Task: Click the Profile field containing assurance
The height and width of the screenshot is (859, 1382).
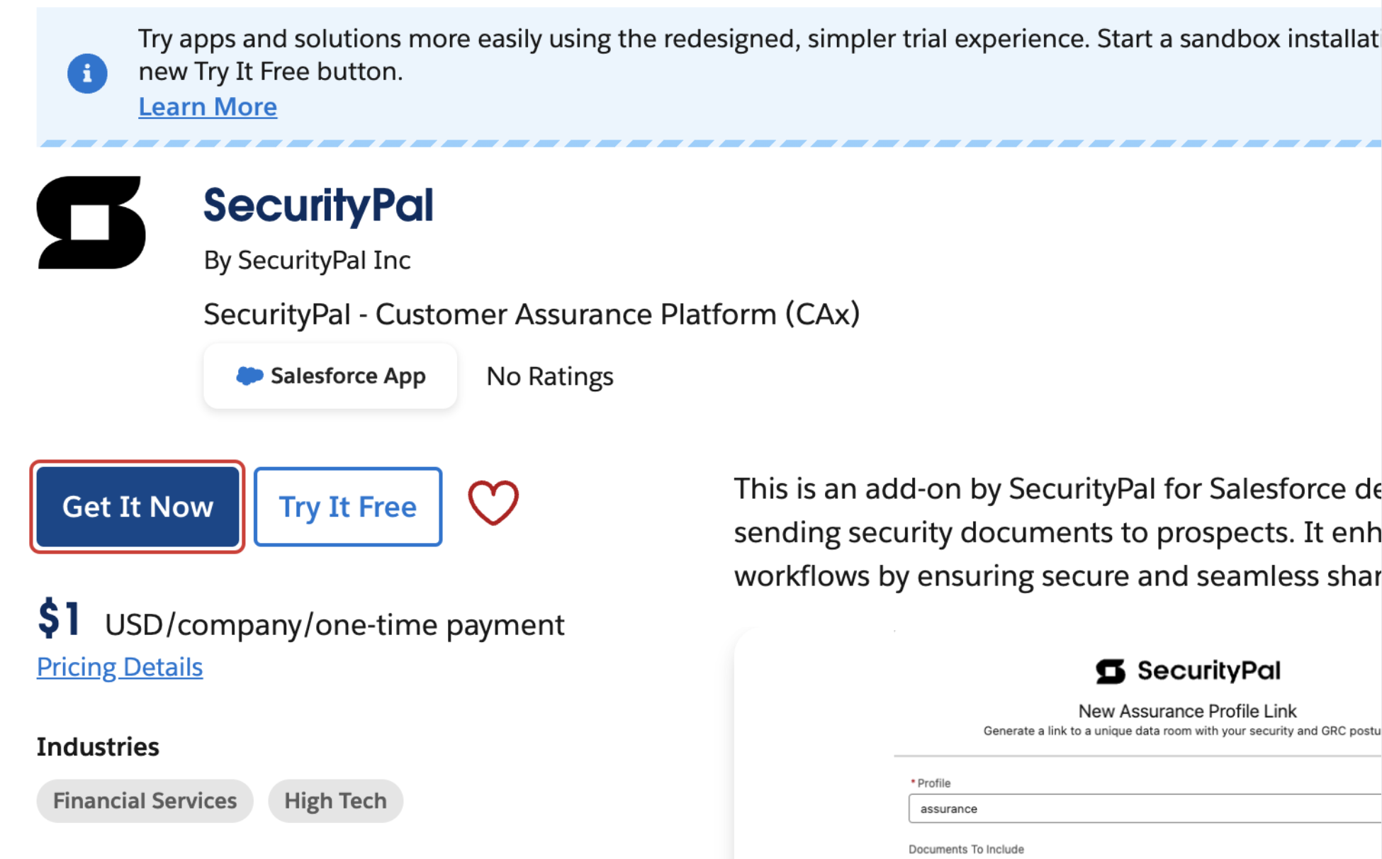Action: point(1145,809)
